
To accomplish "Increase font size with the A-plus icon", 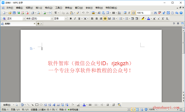I will pyautogui.click(x=154, y=19).
